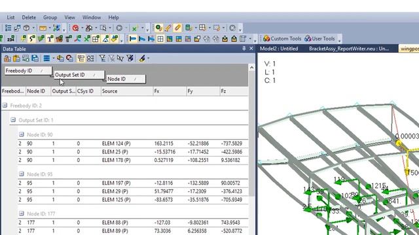The height and width of the screenshot is (235, 419).
Task: Click the crossed-out clear filter icon
Action: tap(130, 58)
